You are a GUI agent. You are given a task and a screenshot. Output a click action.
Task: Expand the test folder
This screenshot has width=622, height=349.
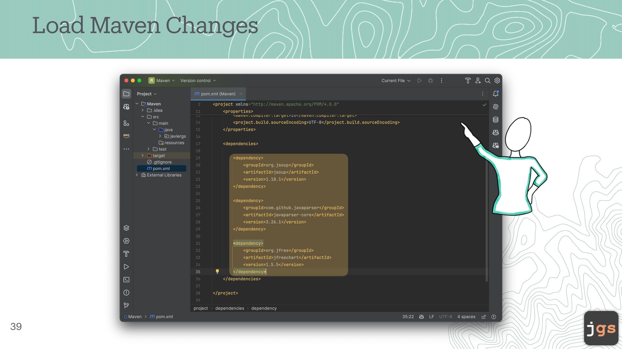[x=148, y=149]
